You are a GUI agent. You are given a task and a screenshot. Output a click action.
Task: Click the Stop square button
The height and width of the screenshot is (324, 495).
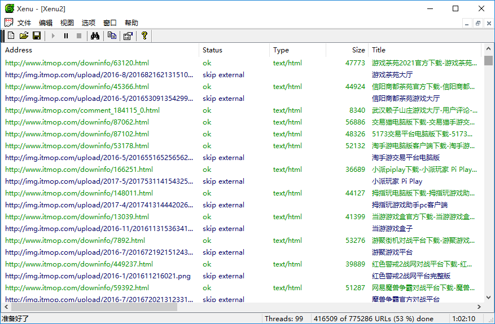click(x=79, y=36)
